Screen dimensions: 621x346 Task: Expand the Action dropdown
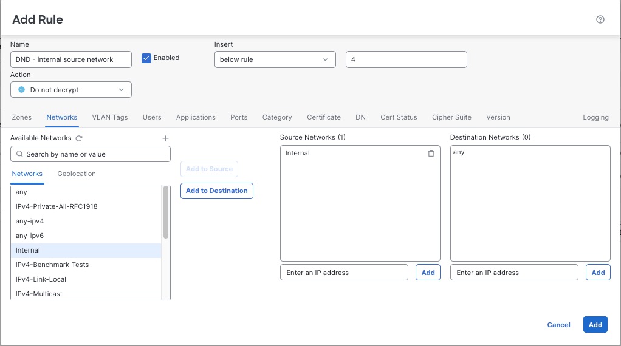point(71,90)
